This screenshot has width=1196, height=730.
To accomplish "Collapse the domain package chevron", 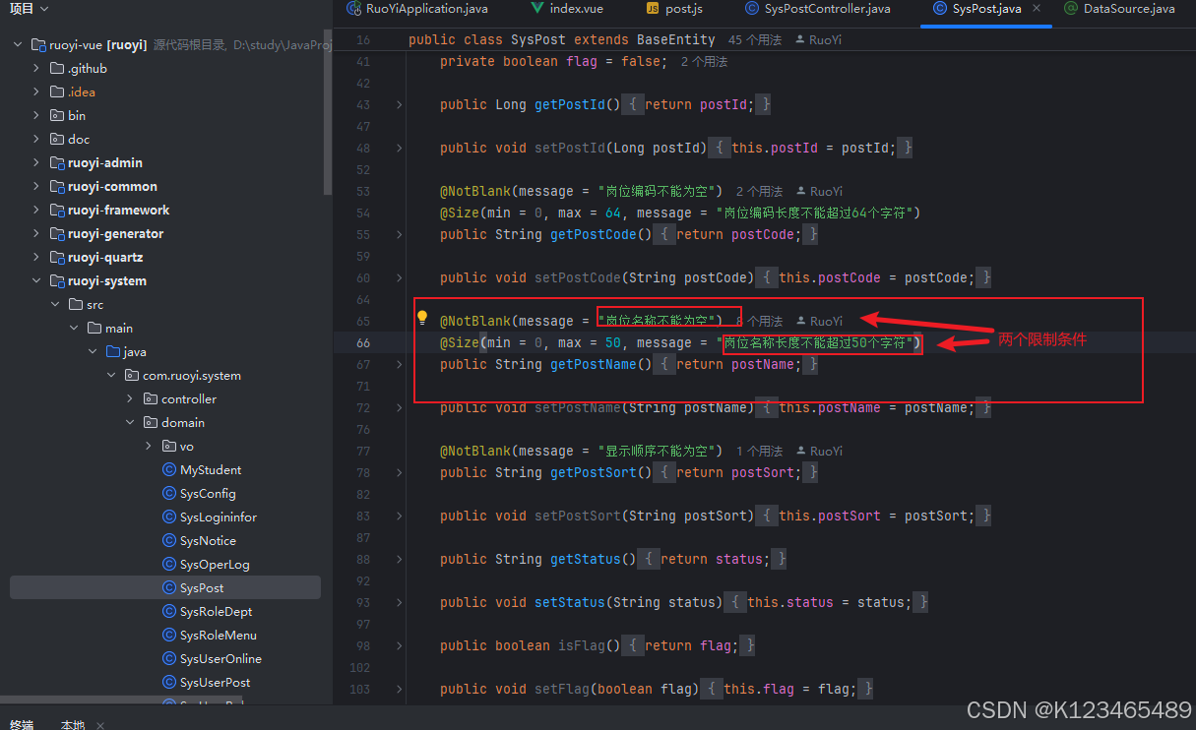I will click(x=130, y=423).
